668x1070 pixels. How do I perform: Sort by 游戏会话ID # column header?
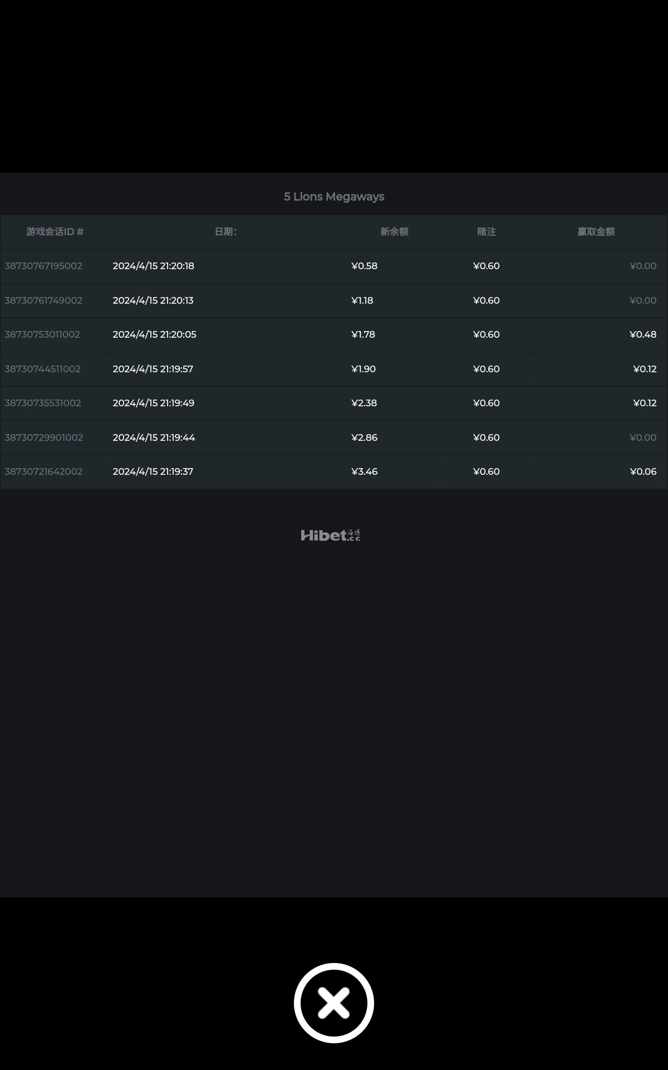pyautogui.click(x=55, y=232)
